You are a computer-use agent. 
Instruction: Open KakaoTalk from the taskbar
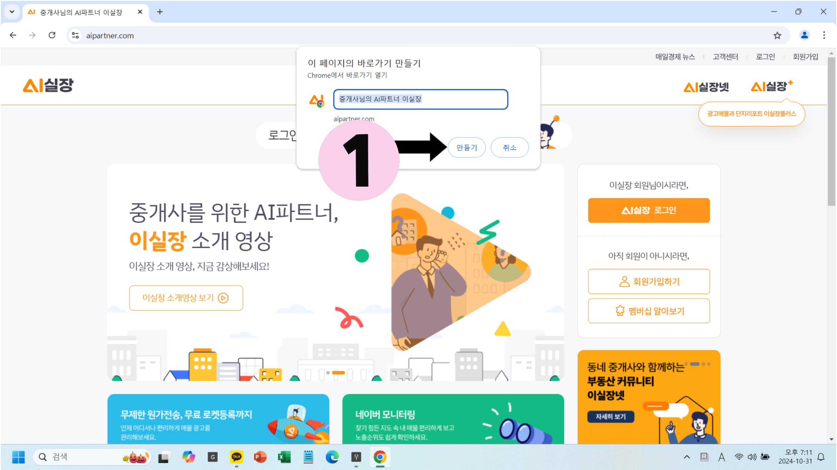tap(236, 457)
